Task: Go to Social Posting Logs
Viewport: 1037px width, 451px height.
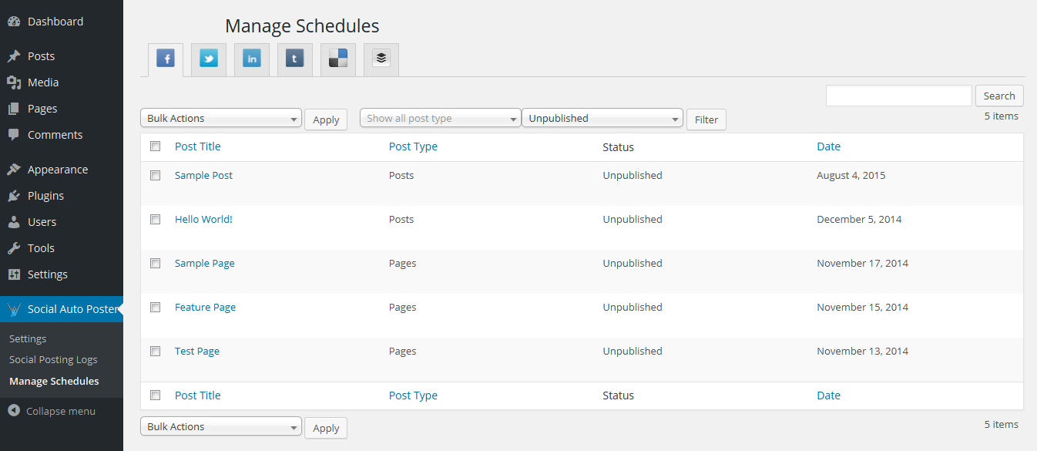Action: [x=53, y=358]
